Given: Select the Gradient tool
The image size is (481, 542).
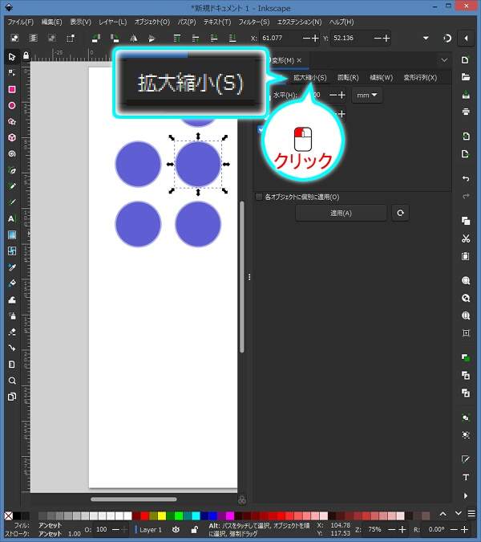Looking at the screenshot, I should pos(12,235).
